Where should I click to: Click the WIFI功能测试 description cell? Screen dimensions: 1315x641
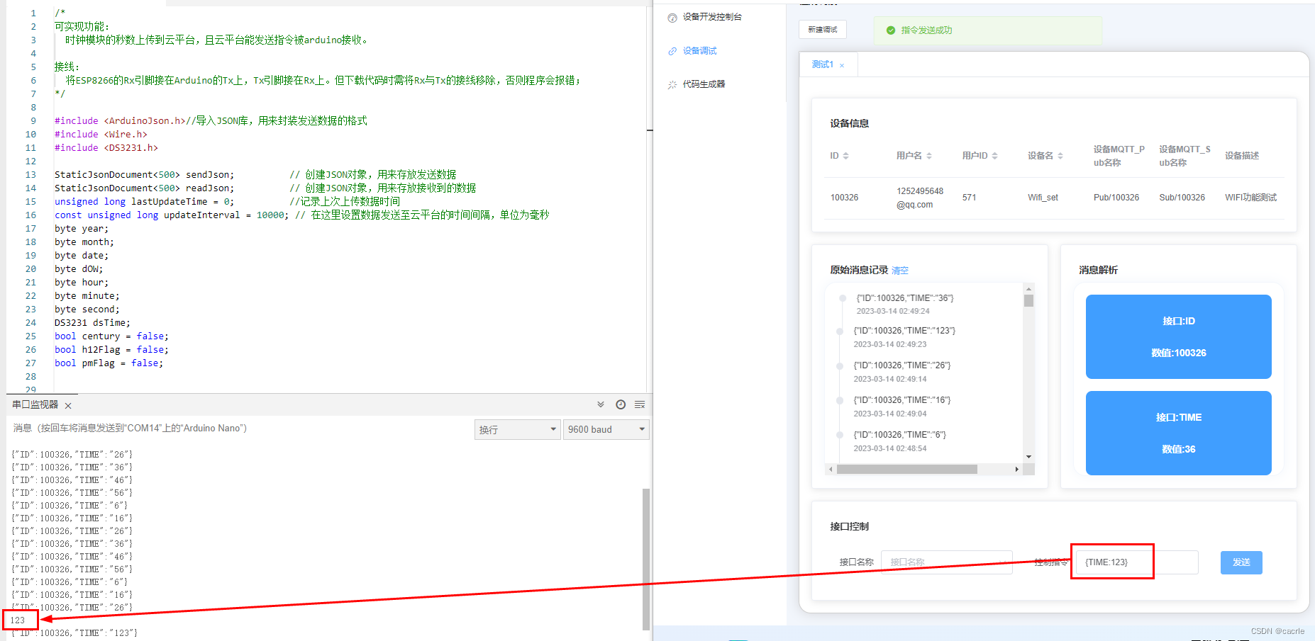[1250, 198]
